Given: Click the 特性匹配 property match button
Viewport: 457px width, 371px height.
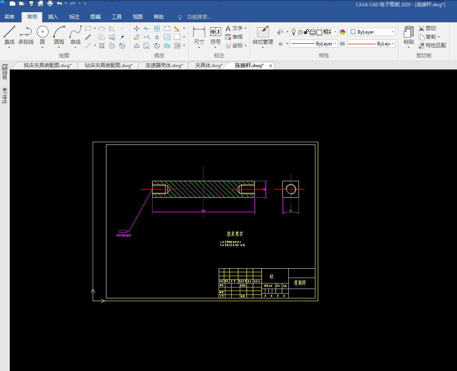Looking at the screenshot, I should pyautogui.click(x=432, y=45).
